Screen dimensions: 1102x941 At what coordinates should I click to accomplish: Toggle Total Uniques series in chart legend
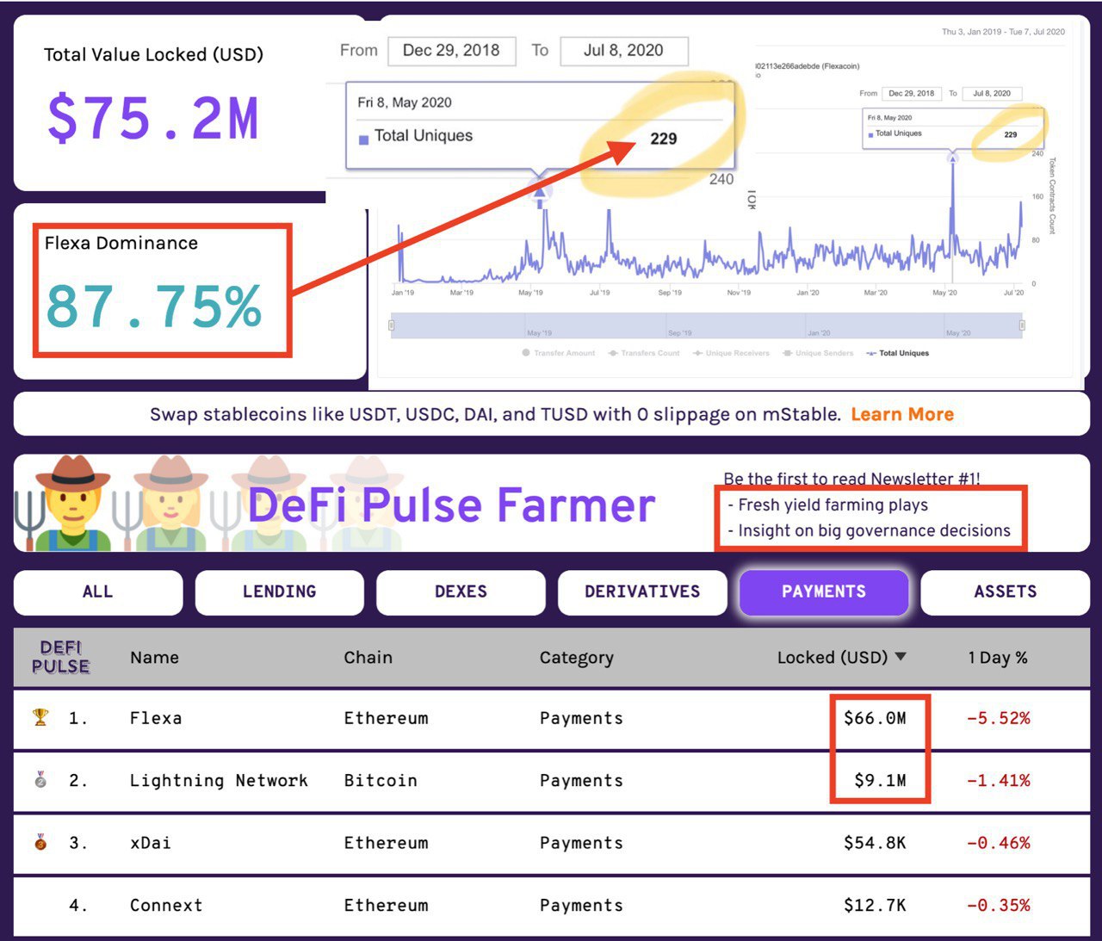point(898,353)
